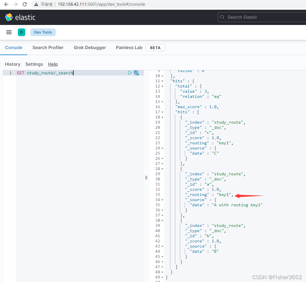Open console History

click(x=13, y=64)
